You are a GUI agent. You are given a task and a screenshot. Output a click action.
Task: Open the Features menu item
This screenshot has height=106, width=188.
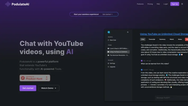(x=140, y=4)
